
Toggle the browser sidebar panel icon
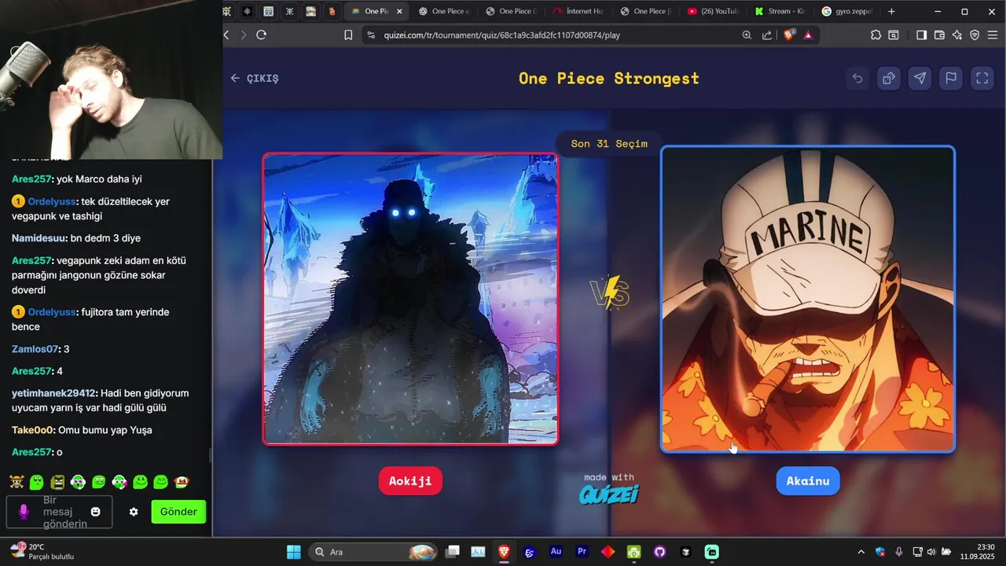921,35
